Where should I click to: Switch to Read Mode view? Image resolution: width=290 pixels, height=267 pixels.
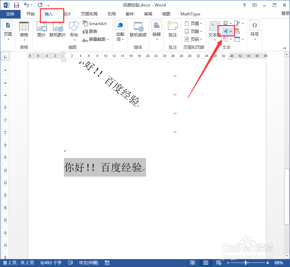pyautogui.click(x=192, y=263)
